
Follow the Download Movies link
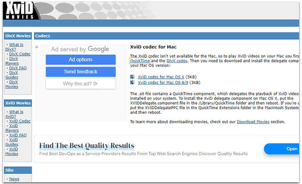click(x=253, y=122)
